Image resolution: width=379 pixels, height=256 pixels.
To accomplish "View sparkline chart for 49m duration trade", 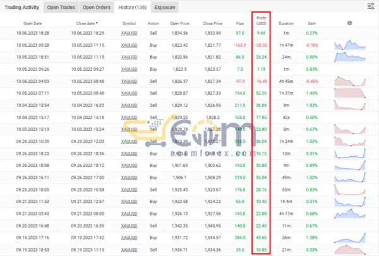I will [x=350, y=178].
